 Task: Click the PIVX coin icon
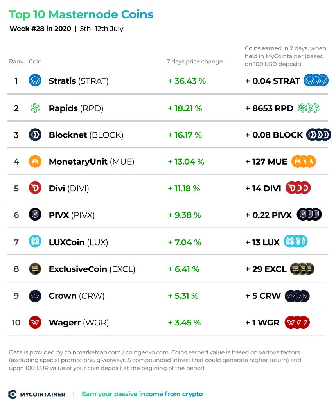[x=35, y=215]
